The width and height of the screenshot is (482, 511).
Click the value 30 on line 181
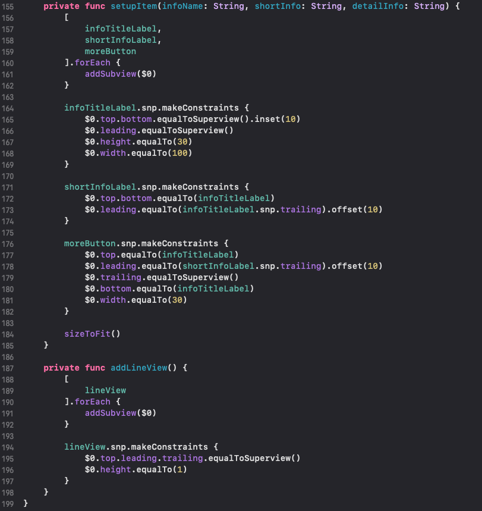tap(177, 300)
